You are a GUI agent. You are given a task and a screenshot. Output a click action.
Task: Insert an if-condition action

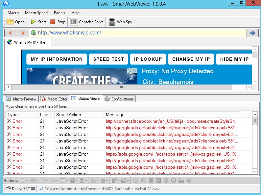coord(114,181)
